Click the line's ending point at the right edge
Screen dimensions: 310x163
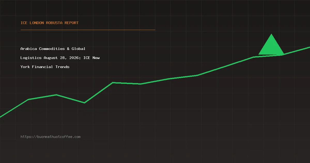(x=309, y=47)
